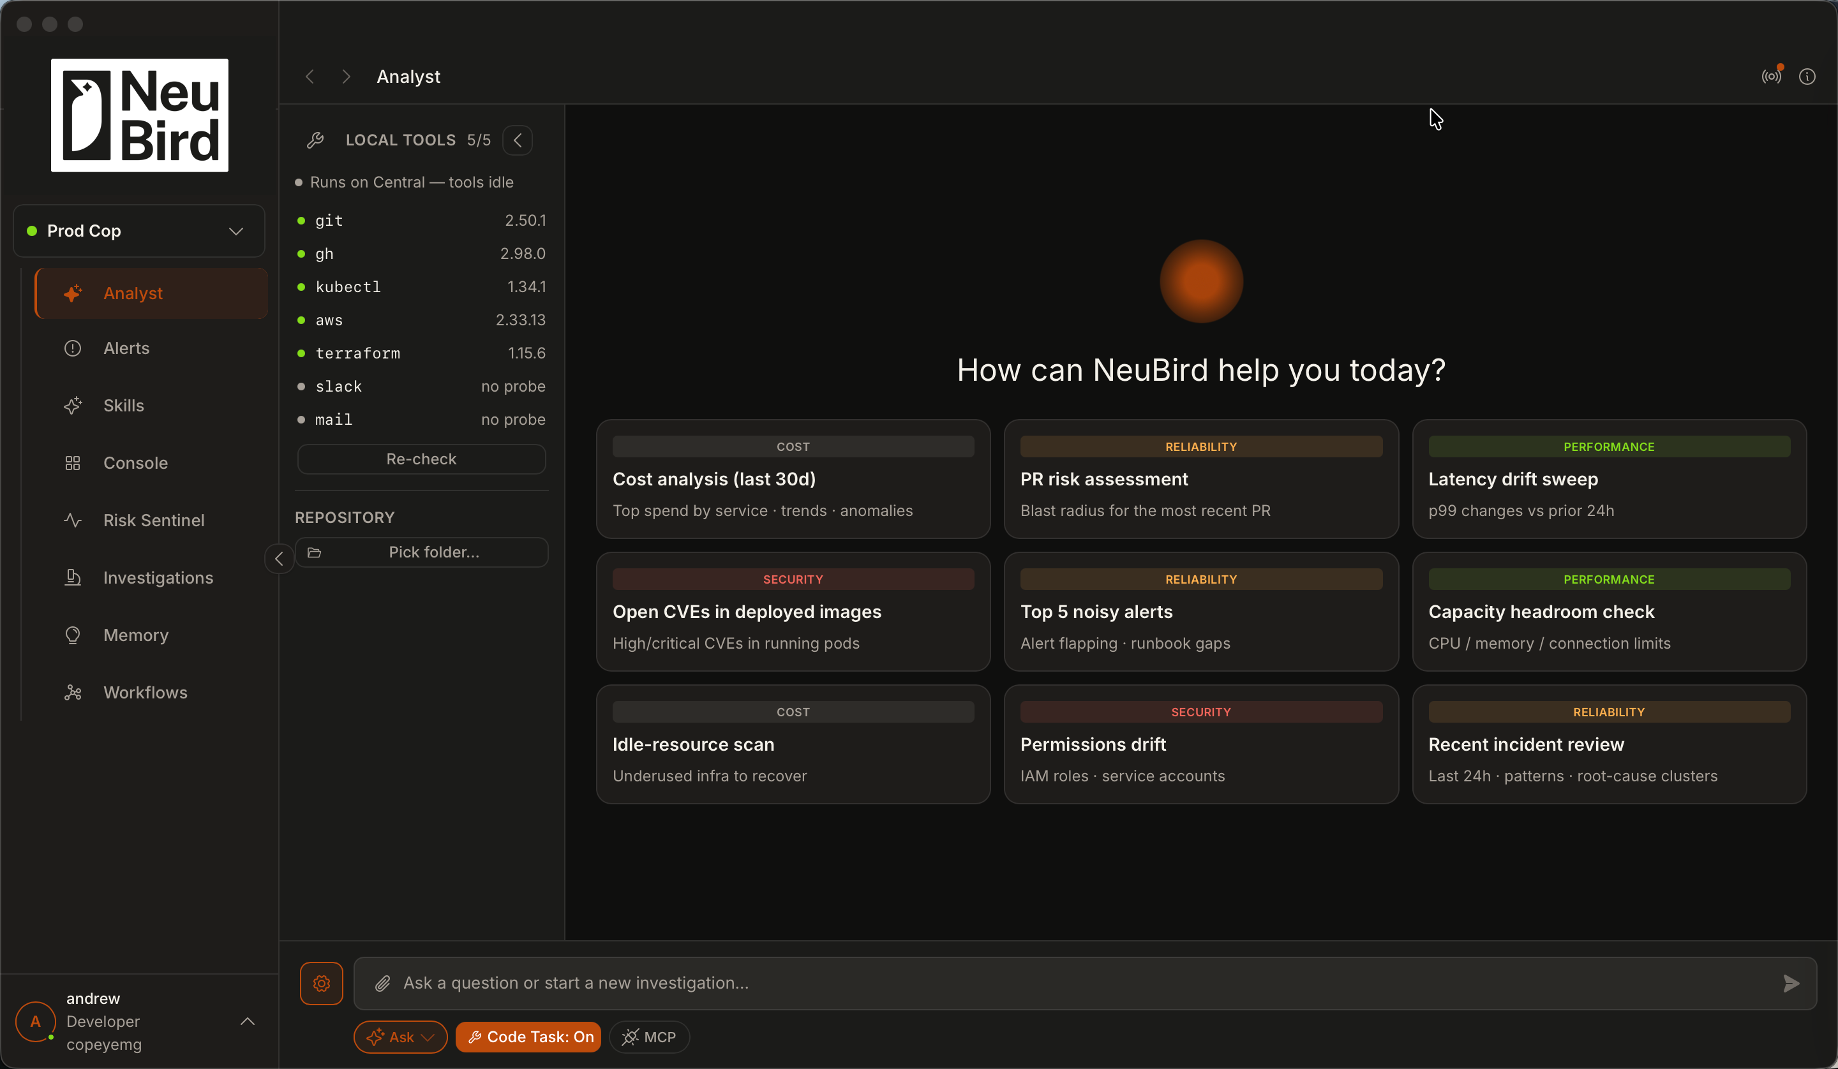Viewport: 1838px width, 1069px height.
Task: Open Investigations section
Action: [152, 577]
